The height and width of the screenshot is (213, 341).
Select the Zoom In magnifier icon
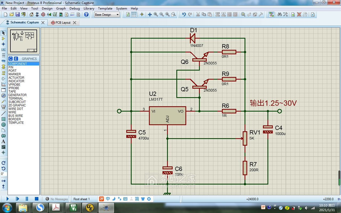coord(156,15)
